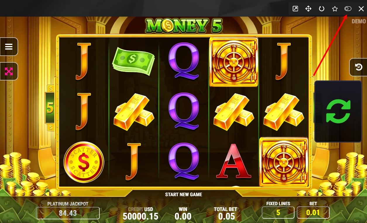Image resolution: width=367 pixels, height=223 pixels.
Task: Open the Bet 0.01 selector
Action: [313, 213]
